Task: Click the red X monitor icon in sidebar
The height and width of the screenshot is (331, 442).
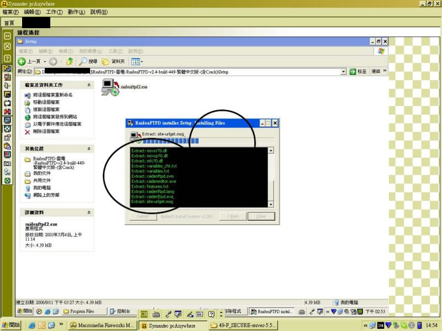Action: pos(7,111)
